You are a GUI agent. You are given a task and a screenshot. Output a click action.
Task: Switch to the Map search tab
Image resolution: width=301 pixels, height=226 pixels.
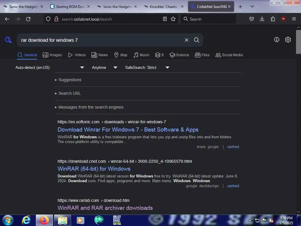pyautogui.click(x=121, y=55)
